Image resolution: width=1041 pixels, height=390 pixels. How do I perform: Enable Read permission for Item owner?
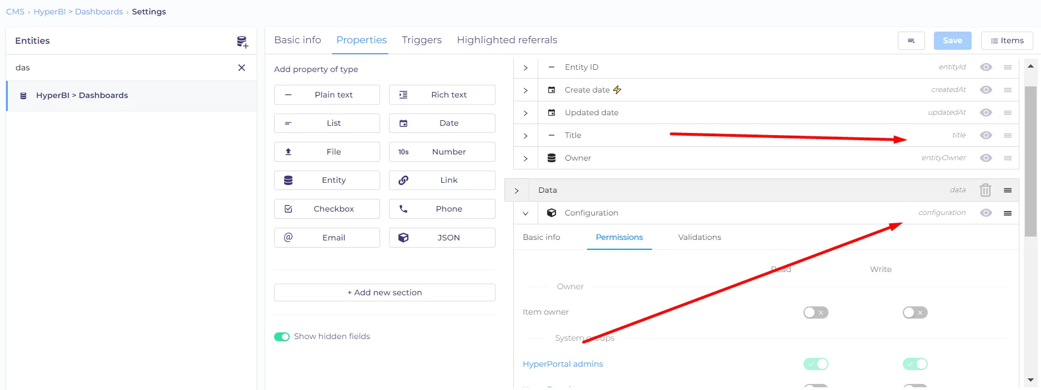point(816,312)
